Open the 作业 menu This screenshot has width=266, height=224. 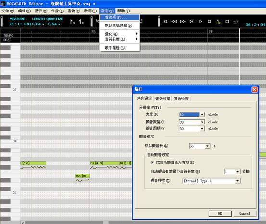pyautogui.click(x=58, y=11)
